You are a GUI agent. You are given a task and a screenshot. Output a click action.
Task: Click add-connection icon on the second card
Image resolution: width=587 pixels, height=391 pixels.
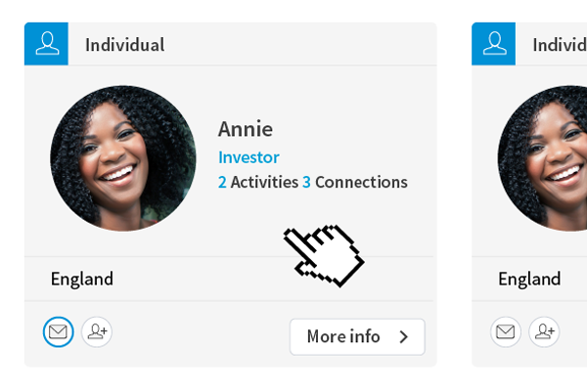click(544, 332)
